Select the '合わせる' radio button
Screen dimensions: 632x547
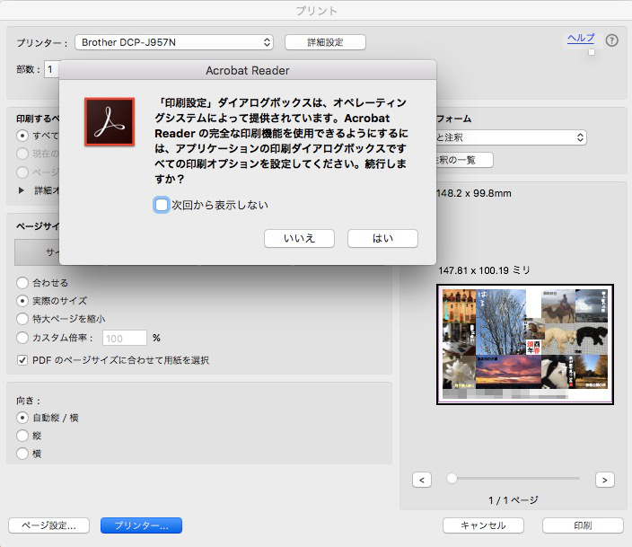(x=22, y=283)
